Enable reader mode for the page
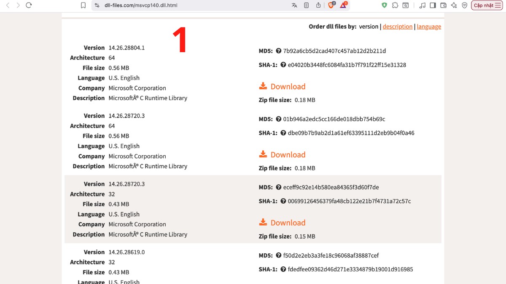506x284 pixels. click(306, 6)
